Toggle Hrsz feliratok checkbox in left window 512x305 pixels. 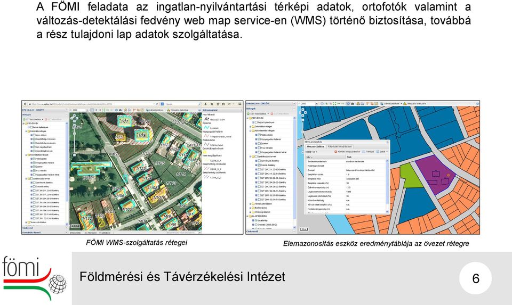[x=34, y=170]
